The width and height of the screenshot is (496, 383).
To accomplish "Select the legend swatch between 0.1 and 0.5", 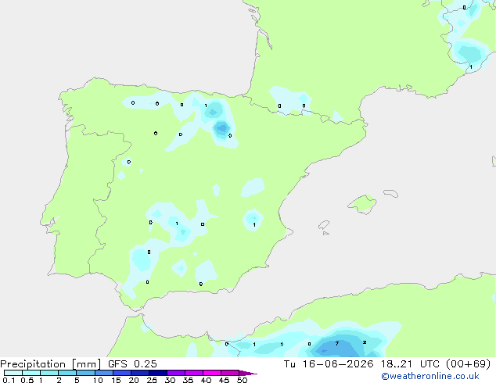I will [x=13, y=373].
